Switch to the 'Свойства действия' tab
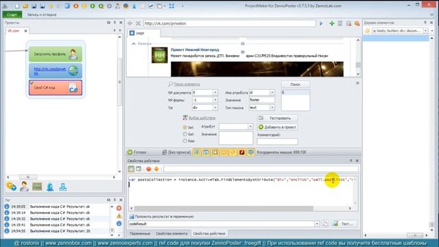 209,233
